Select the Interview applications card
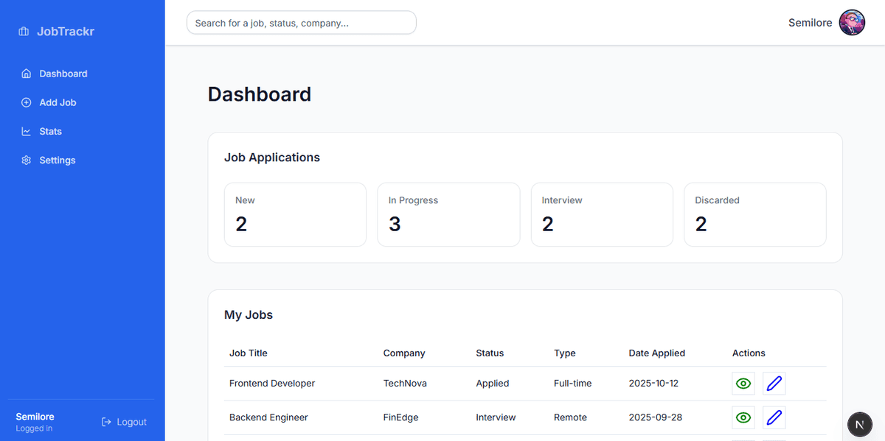This screenshot has height=441, width=885. [x=602, y=214]
